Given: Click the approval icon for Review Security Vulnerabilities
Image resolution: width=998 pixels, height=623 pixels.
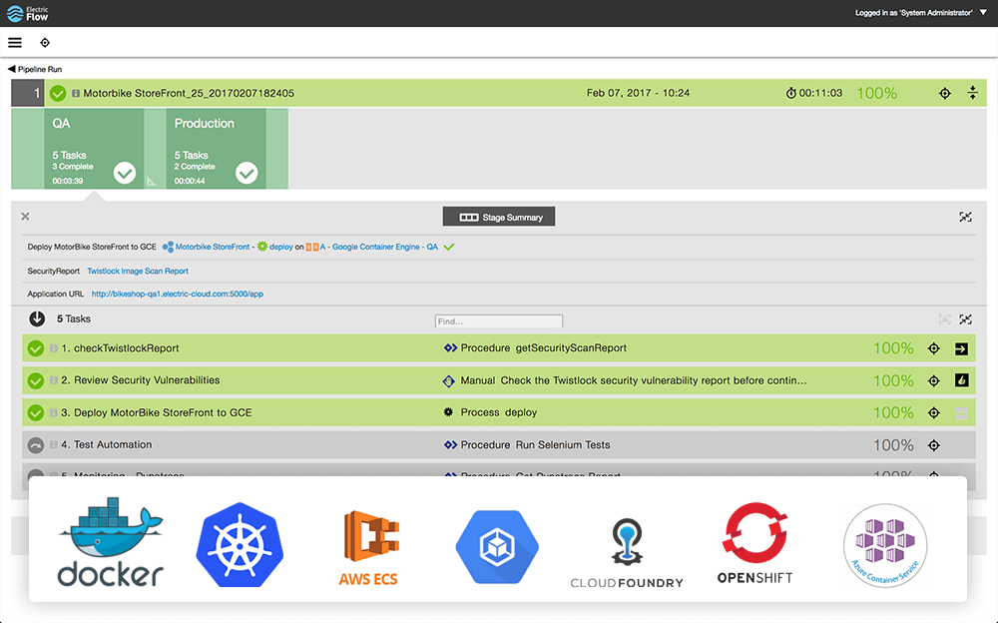Looking at the screenshot, I should (961, 380).
